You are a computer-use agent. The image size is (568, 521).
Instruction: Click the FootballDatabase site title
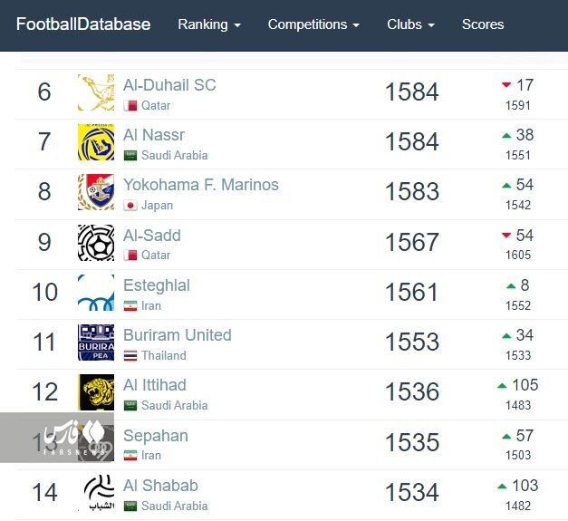pos(83,24)
